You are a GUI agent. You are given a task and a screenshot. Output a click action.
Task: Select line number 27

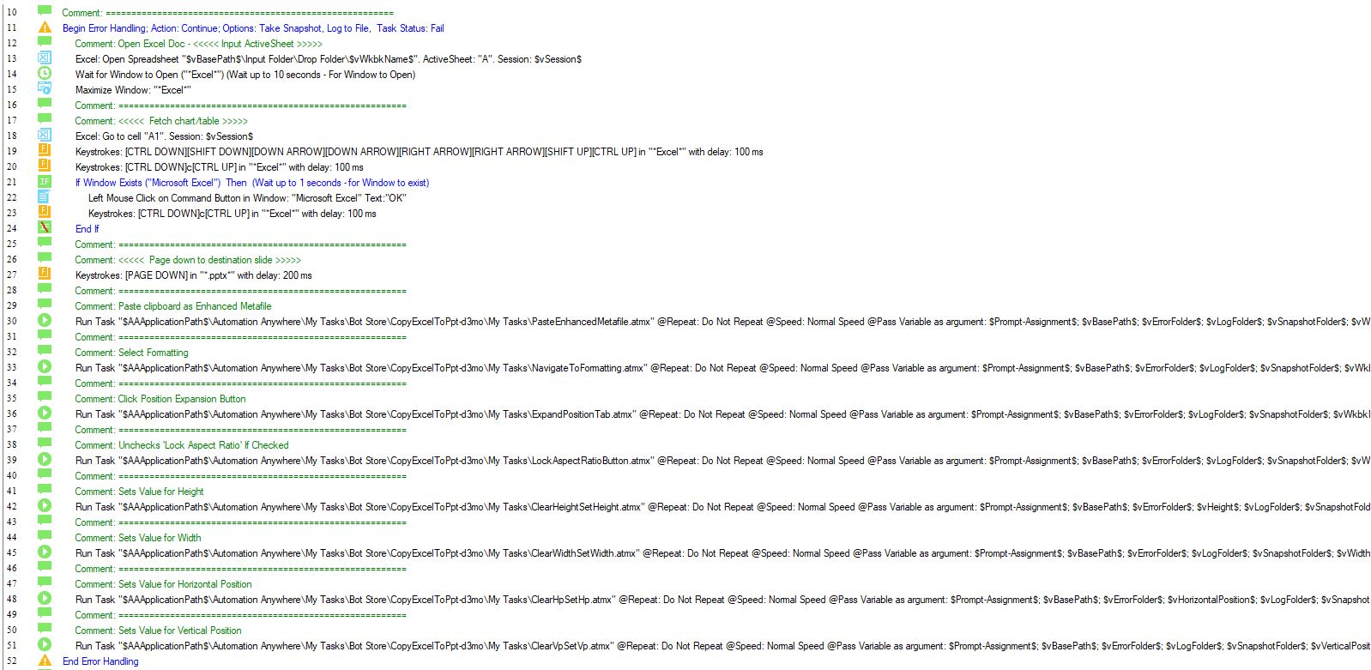point(12,275)
